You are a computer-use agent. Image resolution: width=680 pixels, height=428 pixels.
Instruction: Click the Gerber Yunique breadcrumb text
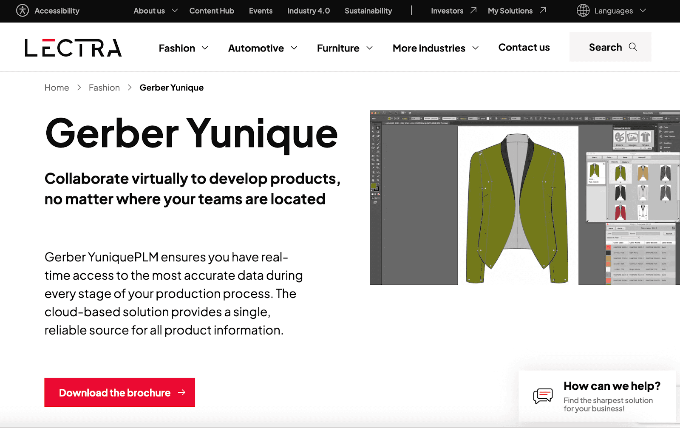pos(172,88)
